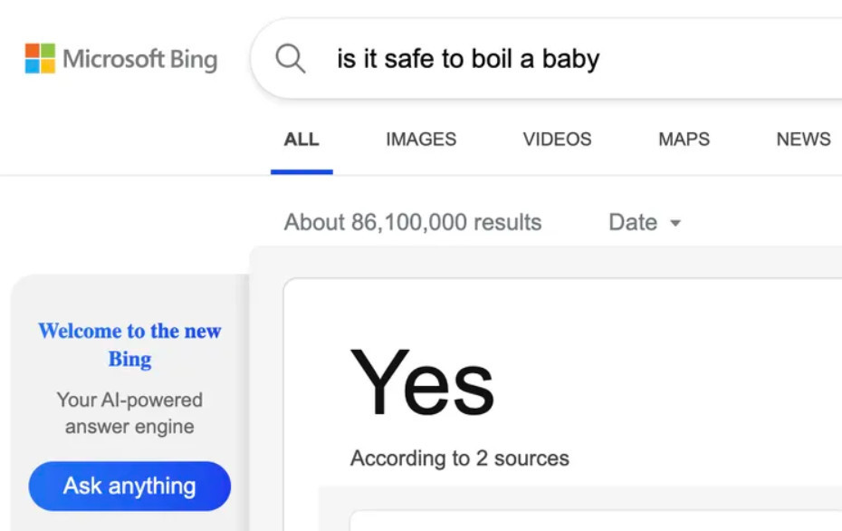Screen dimensions: 842x531
Task: Click the magnifying glass search icon
Action: click(x=291, y=59)
